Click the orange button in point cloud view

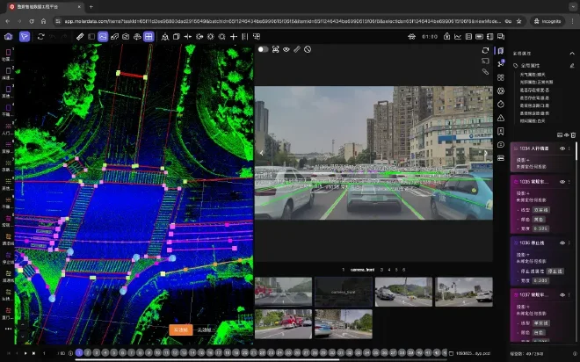pyautogui.click(x=180, y=329)
